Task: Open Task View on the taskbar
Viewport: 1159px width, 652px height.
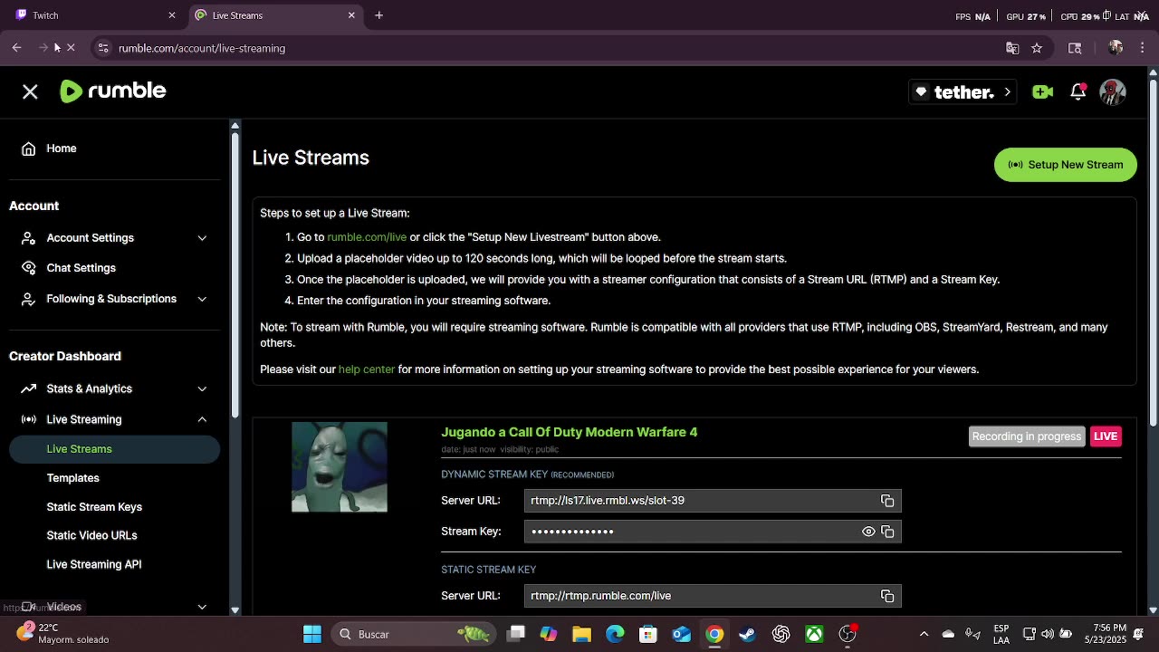Action: pos(516,634)
